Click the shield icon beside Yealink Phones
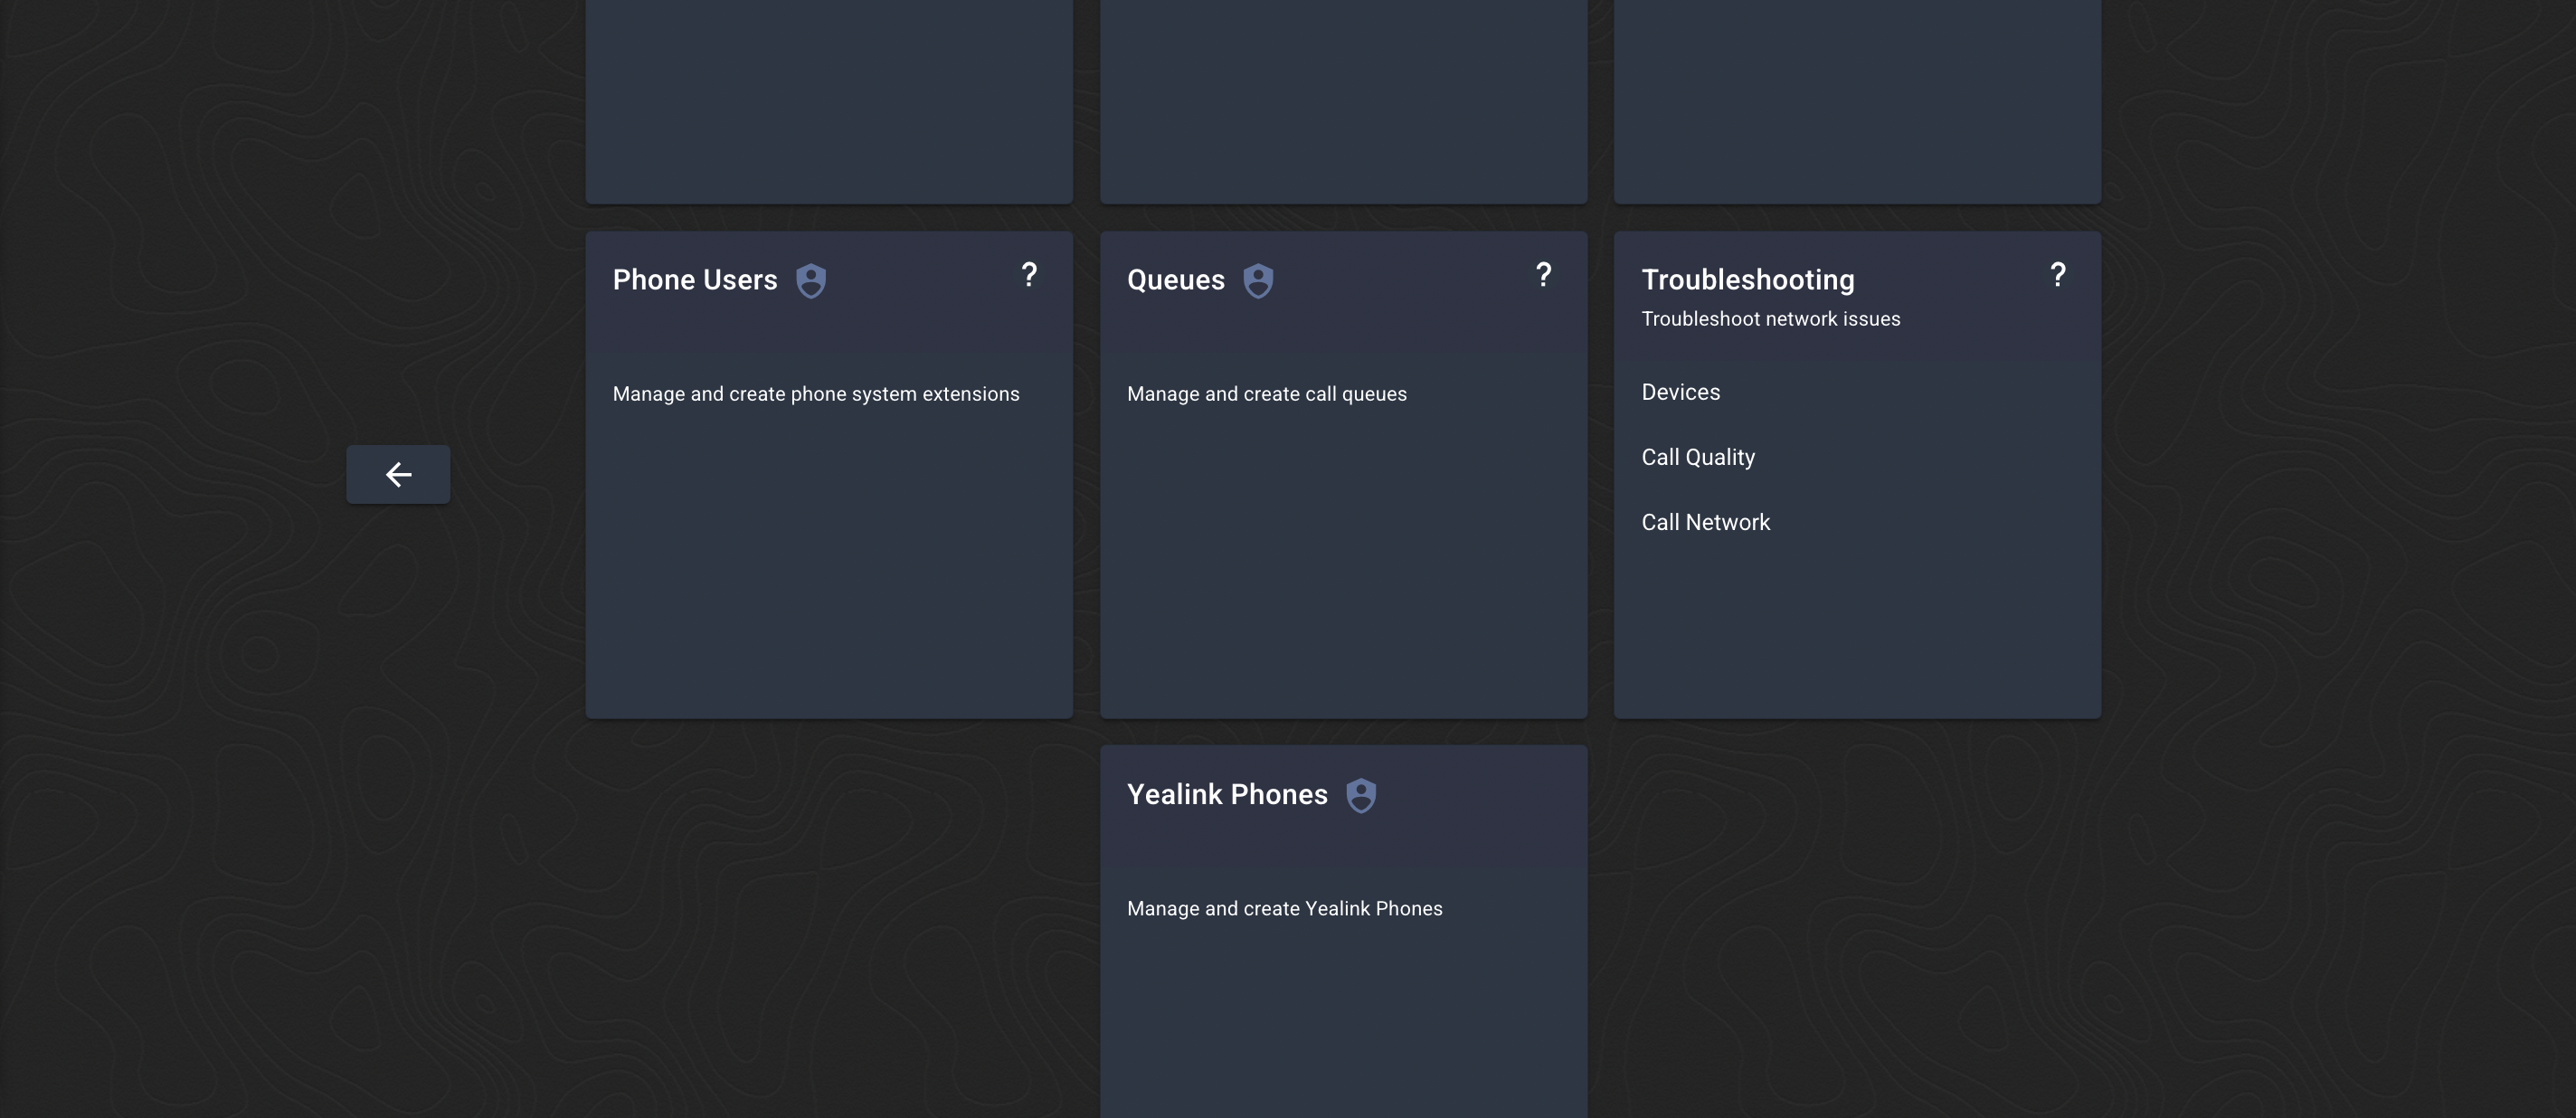The width and height of the screenshot is (2576, 1118). coord(1361,796)
